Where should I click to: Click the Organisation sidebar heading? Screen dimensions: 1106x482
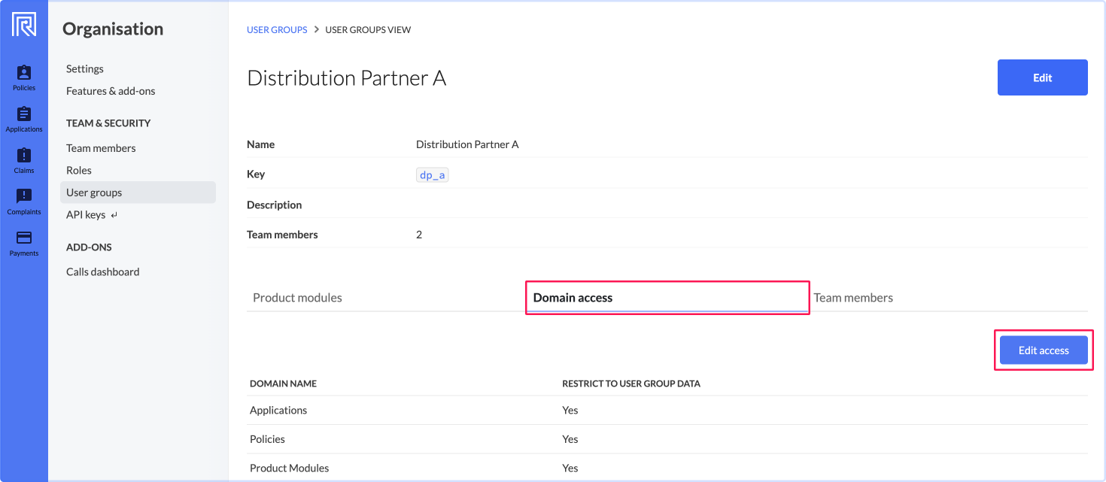tap(113, 29)
